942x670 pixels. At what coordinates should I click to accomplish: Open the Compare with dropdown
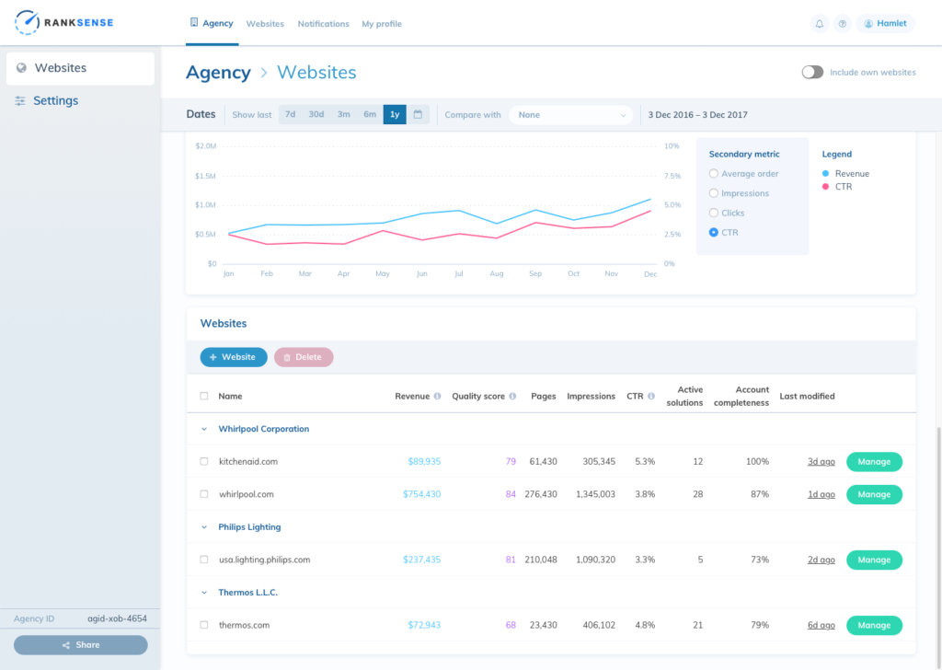tap(570, 115)
